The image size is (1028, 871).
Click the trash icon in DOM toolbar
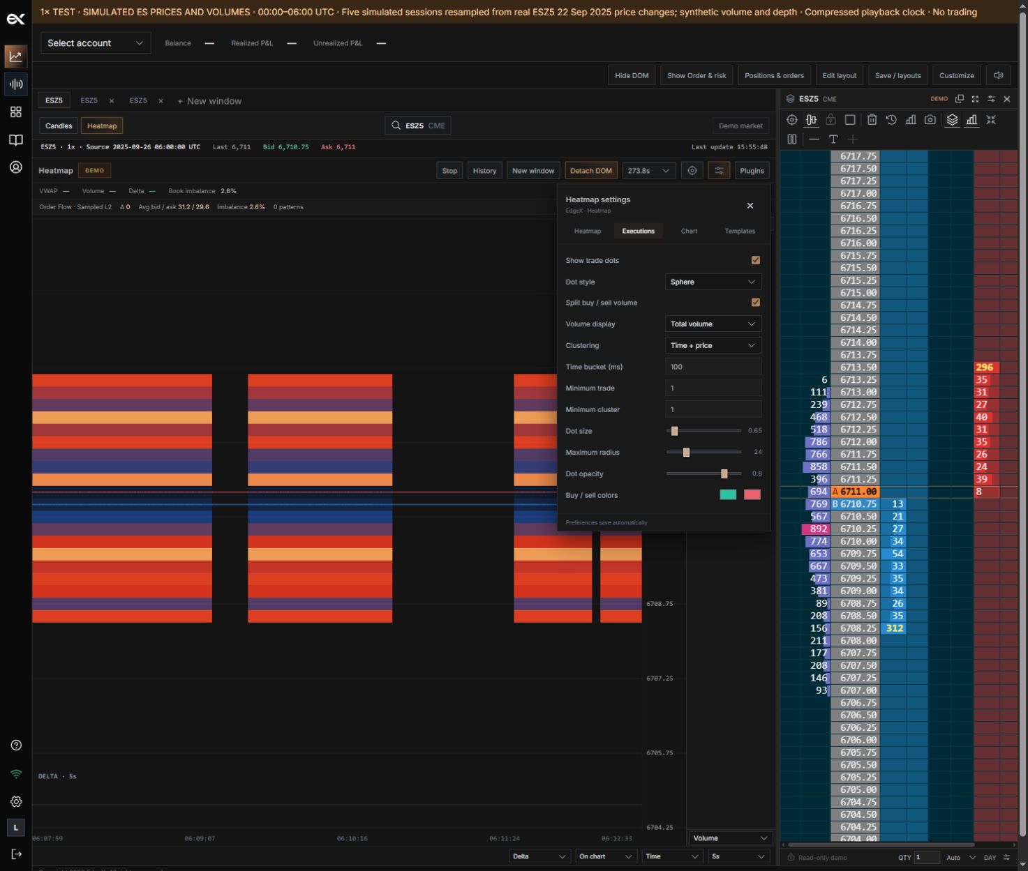click(872, 120)
